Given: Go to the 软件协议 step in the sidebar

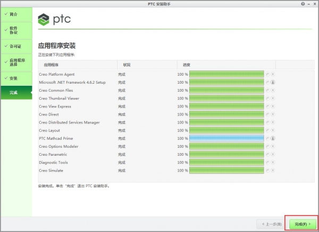Looking at the screenshot, I should (x=16, y=30).
